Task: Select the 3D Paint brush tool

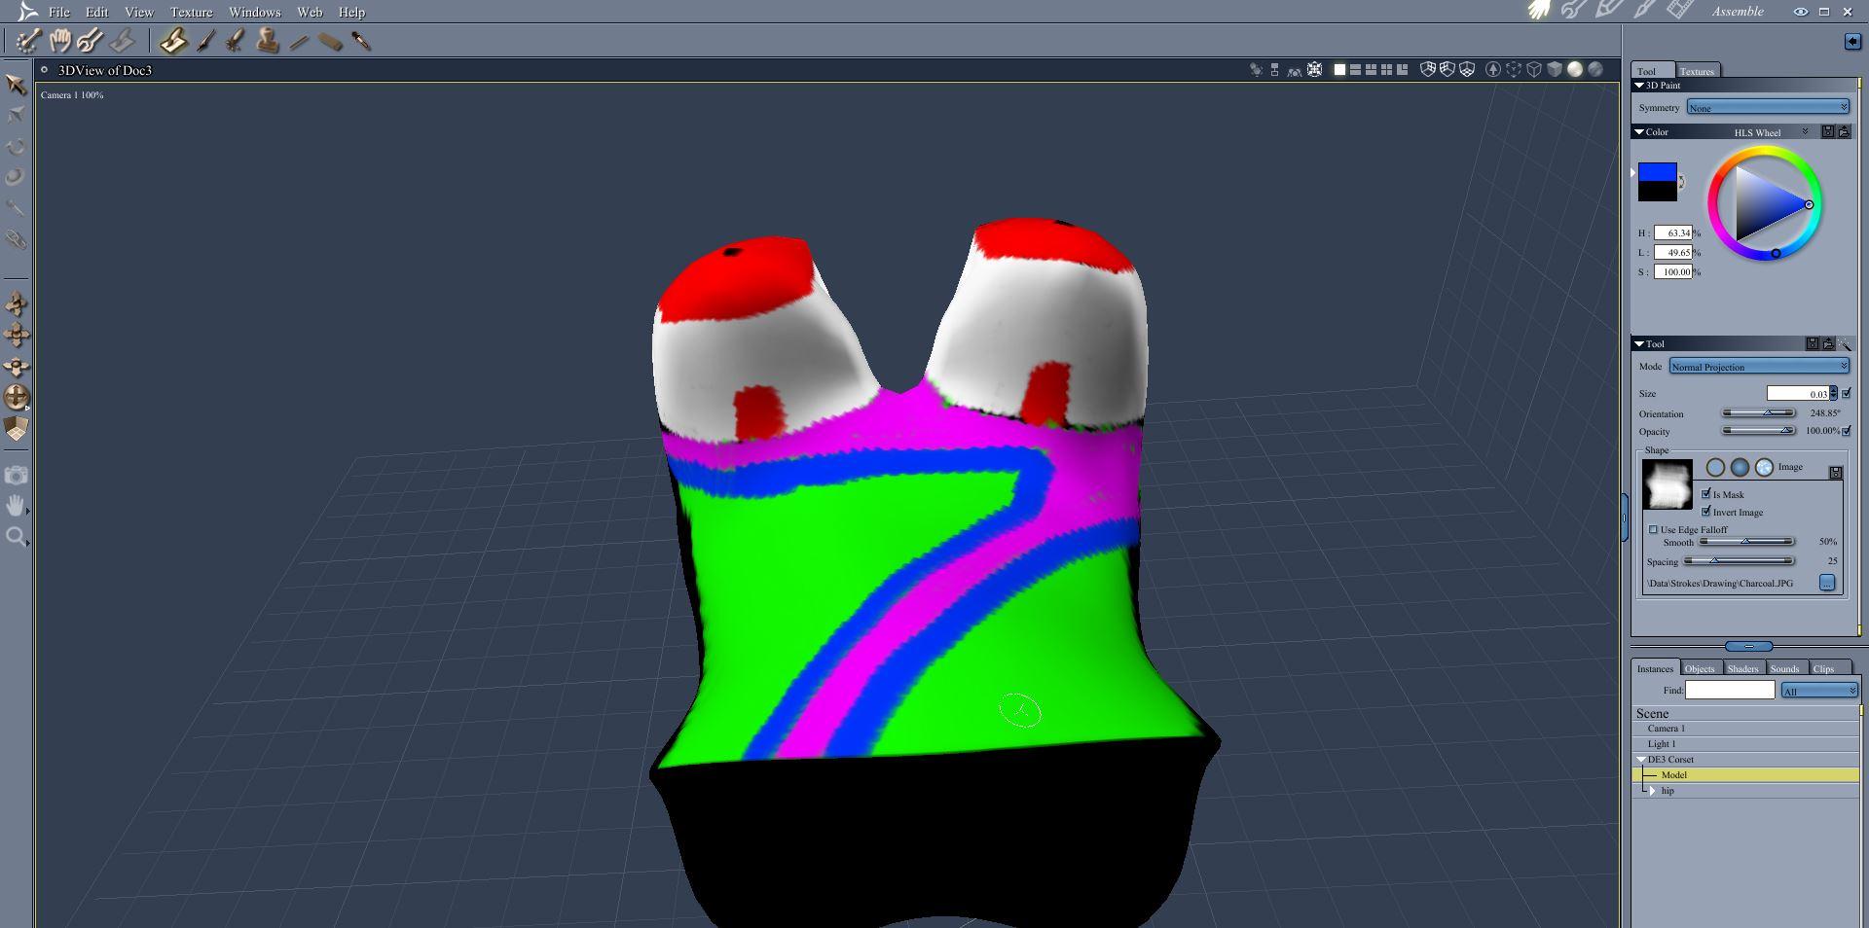Action: click(x=173, y=41)
